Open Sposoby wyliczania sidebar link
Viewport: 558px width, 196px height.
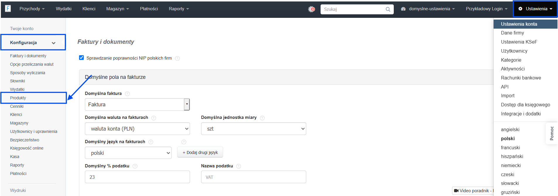[28, 73]
